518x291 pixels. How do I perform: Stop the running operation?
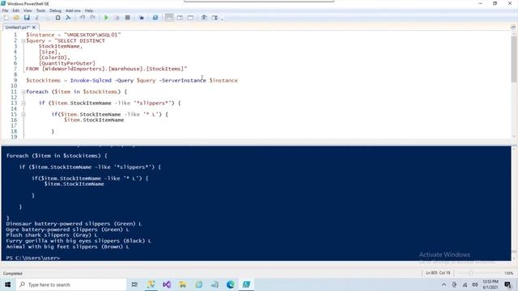[x=127, y=18]
